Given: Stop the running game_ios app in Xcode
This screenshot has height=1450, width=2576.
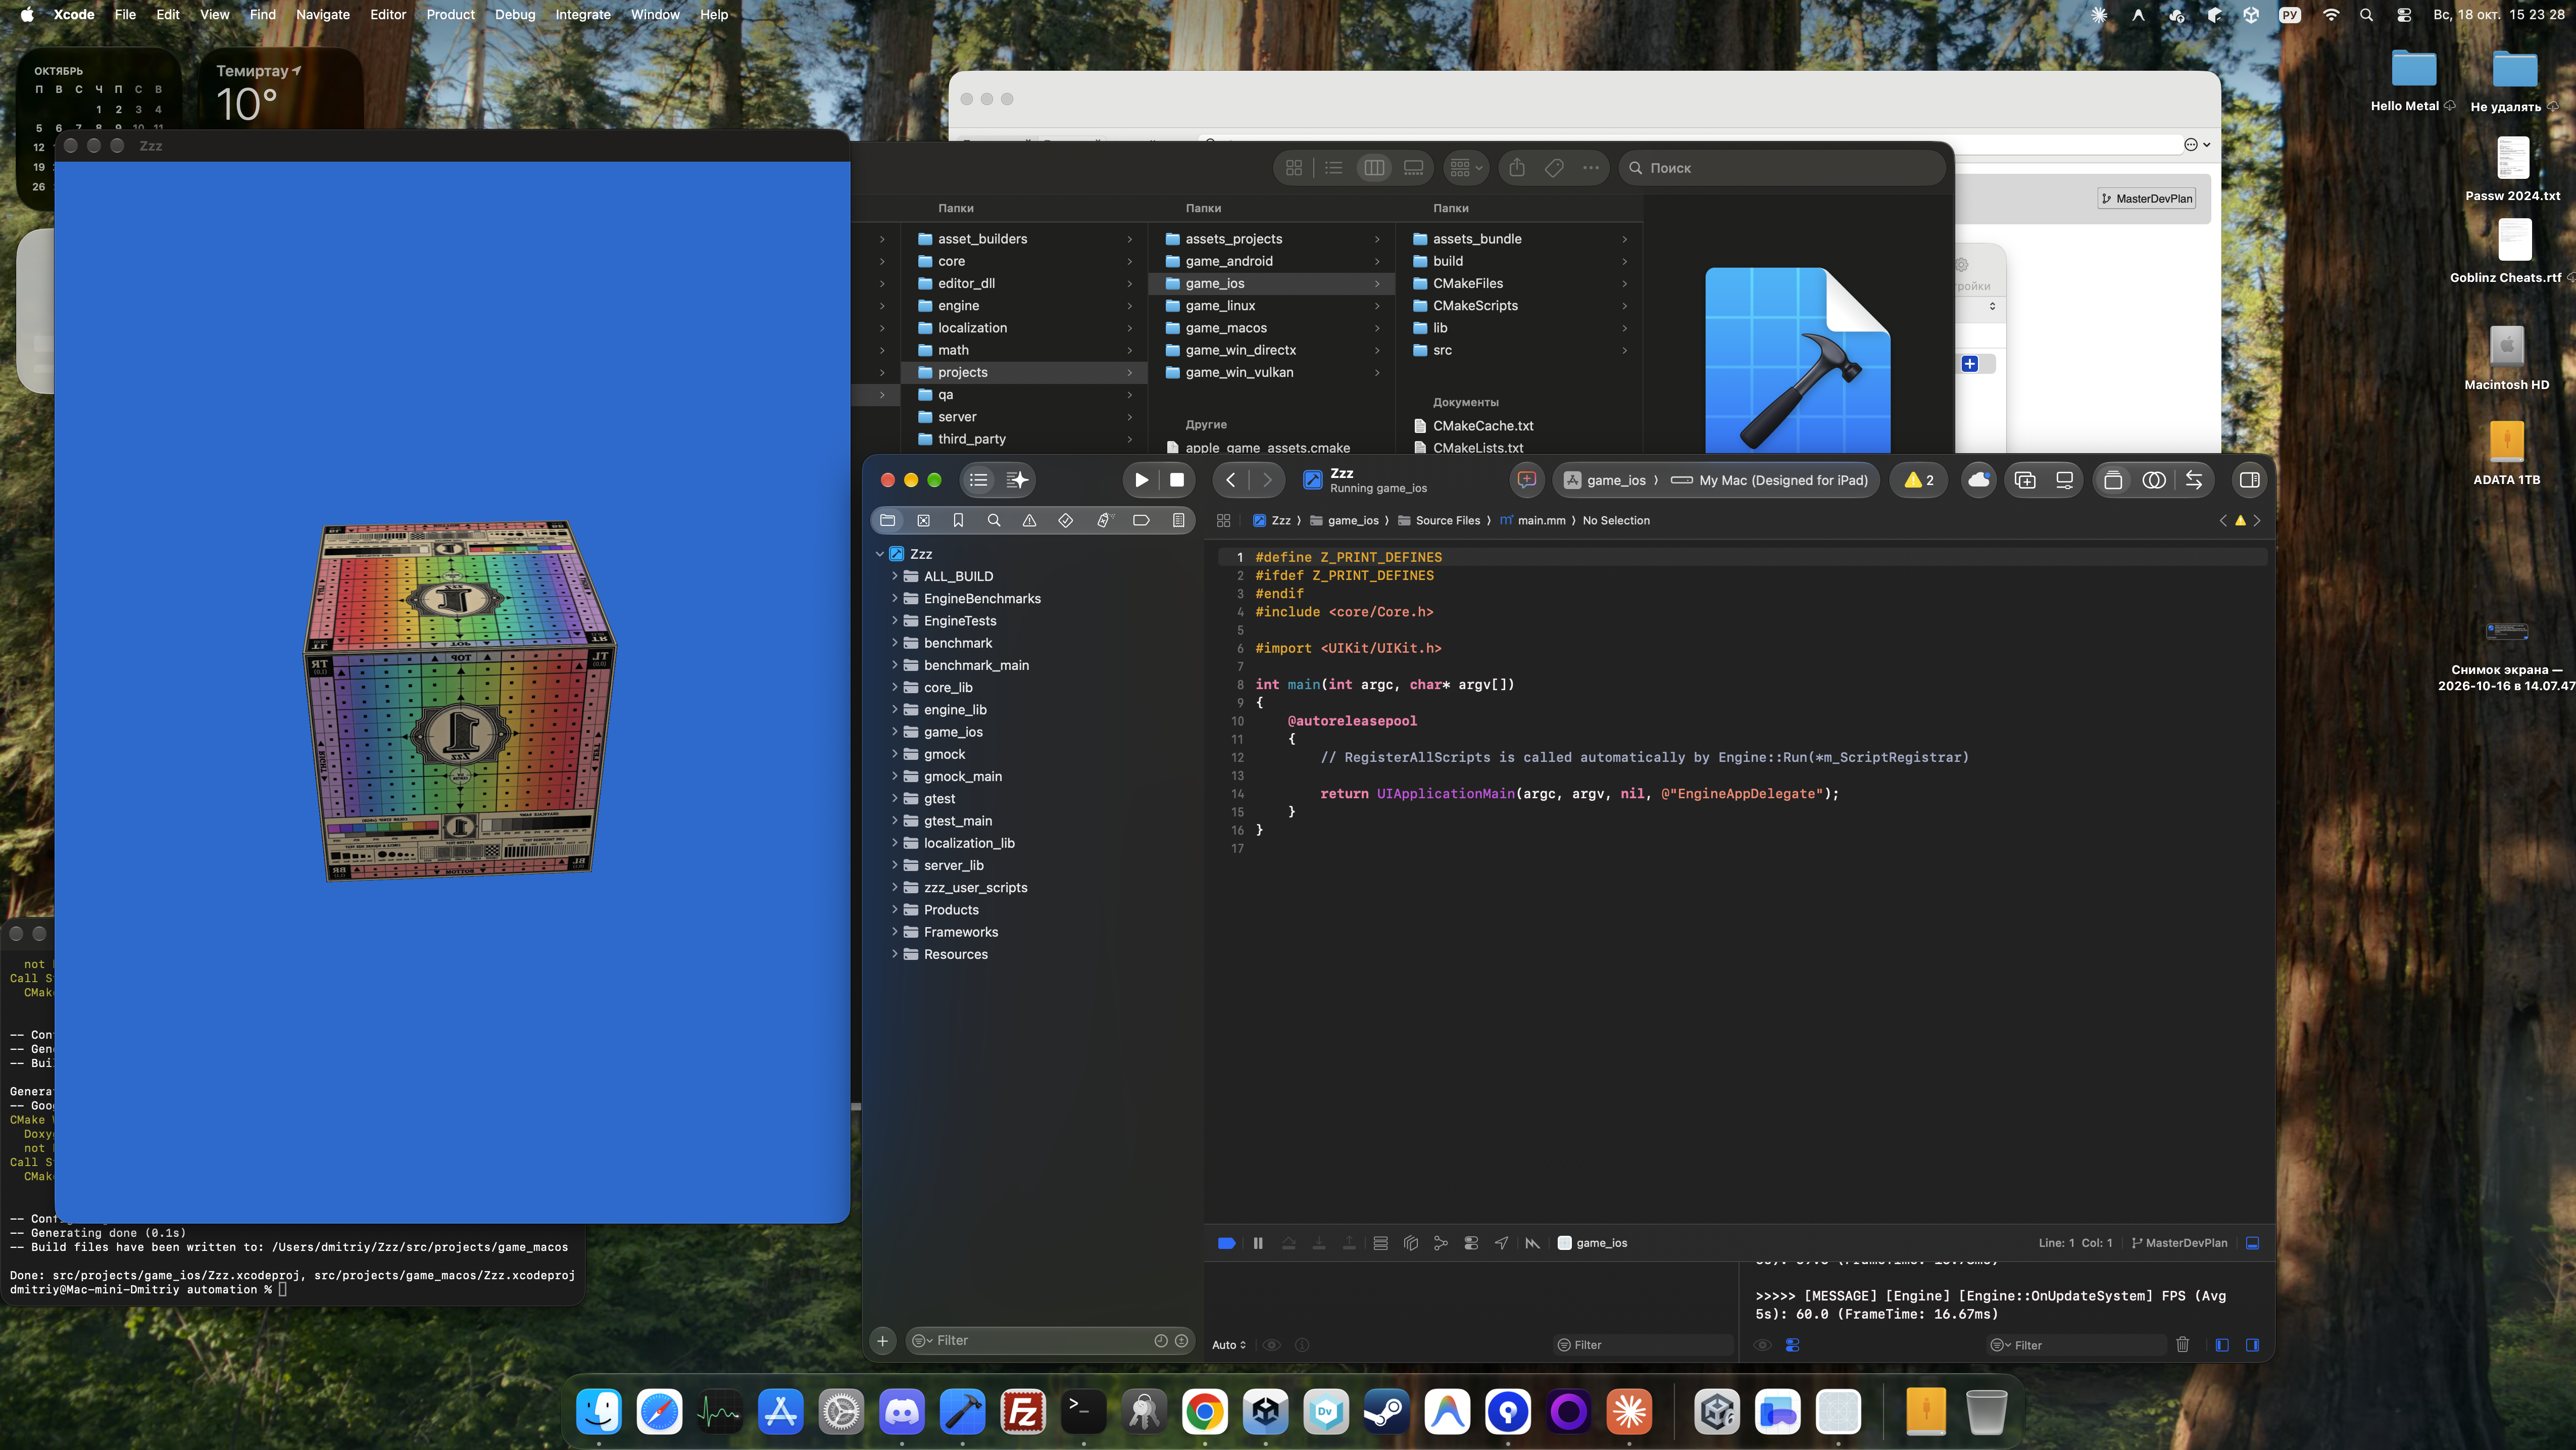Looking at the screenshot, I should (x=1177, y=480).
